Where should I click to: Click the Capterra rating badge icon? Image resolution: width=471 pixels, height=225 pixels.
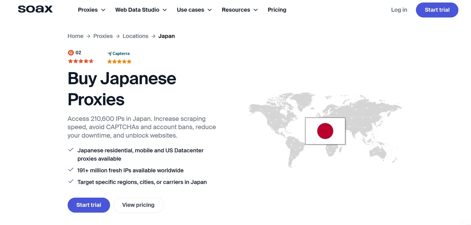coord(109,53)
